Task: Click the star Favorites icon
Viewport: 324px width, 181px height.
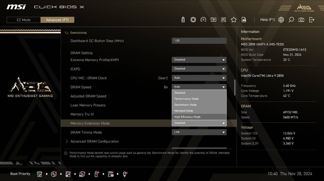Action: coord(234,20)
